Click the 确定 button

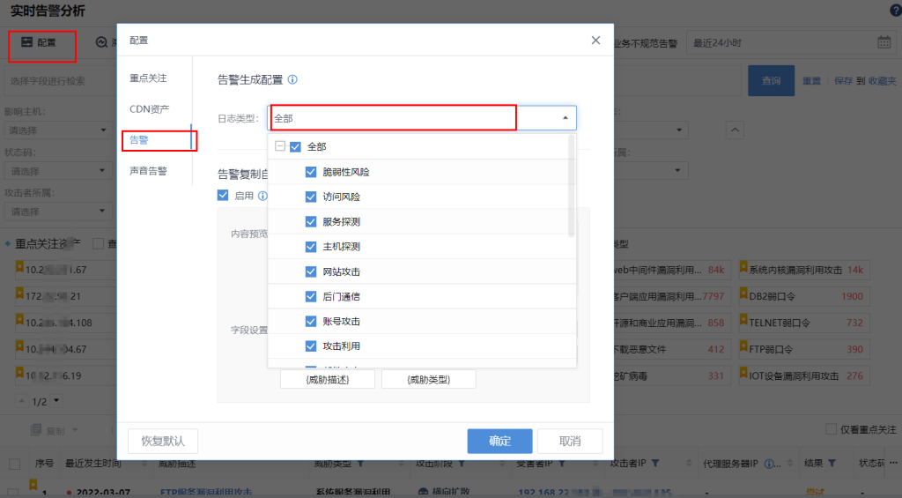499,441
